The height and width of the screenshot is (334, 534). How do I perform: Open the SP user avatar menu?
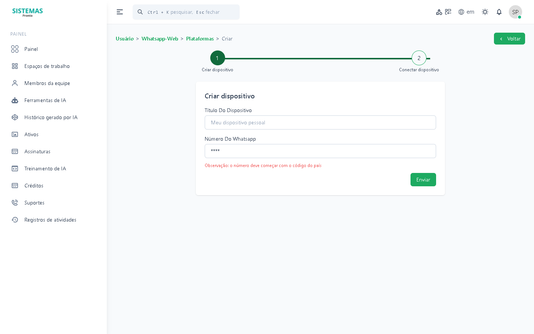point(515,12)
